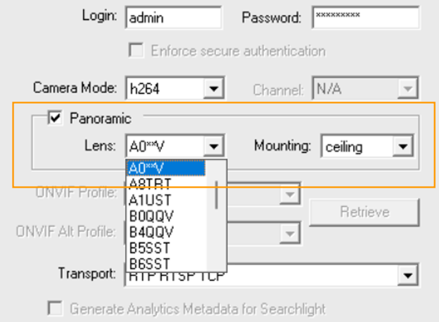This screenshot has height=322, width=439.
Task: Open the Camera Mode dropdown arrow
Action: [214, 89]
